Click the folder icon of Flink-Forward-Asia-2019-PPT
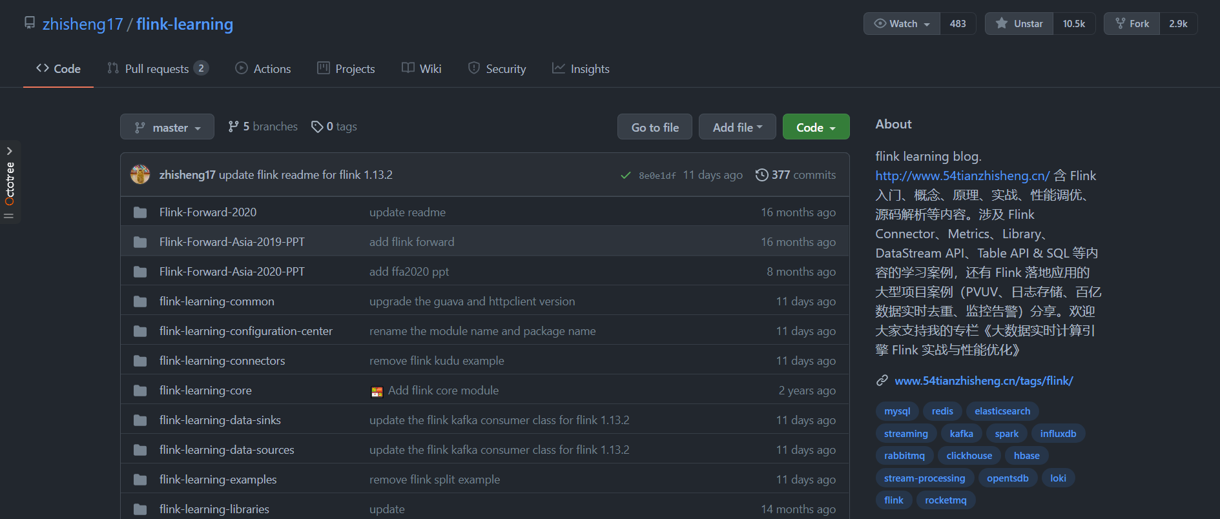 point(140,242)
